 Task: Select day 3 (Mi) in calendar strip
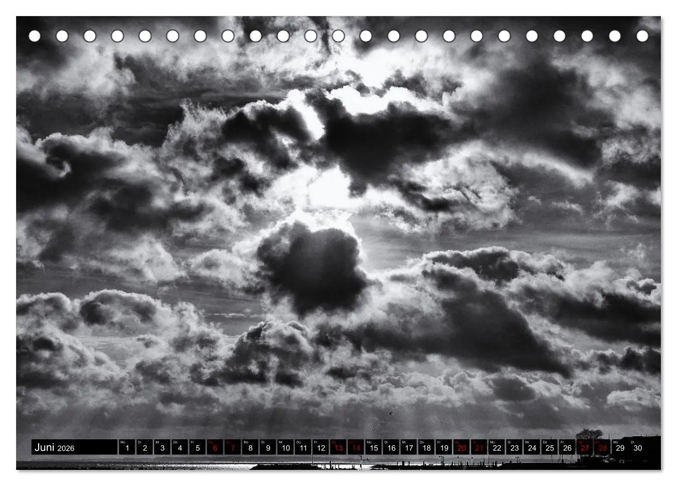(x=162, y=447)
